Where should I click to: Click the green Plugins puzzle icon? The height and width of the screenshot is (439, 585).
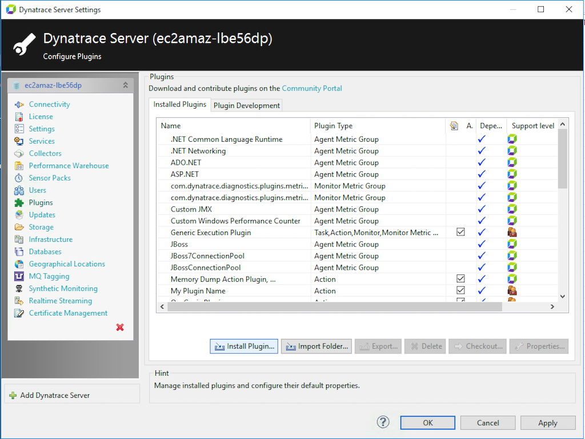point(19,203)
